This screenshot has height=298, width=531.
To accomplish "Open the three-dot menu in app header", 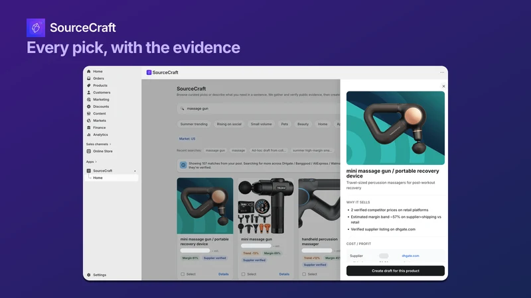I will coord(442,72).
